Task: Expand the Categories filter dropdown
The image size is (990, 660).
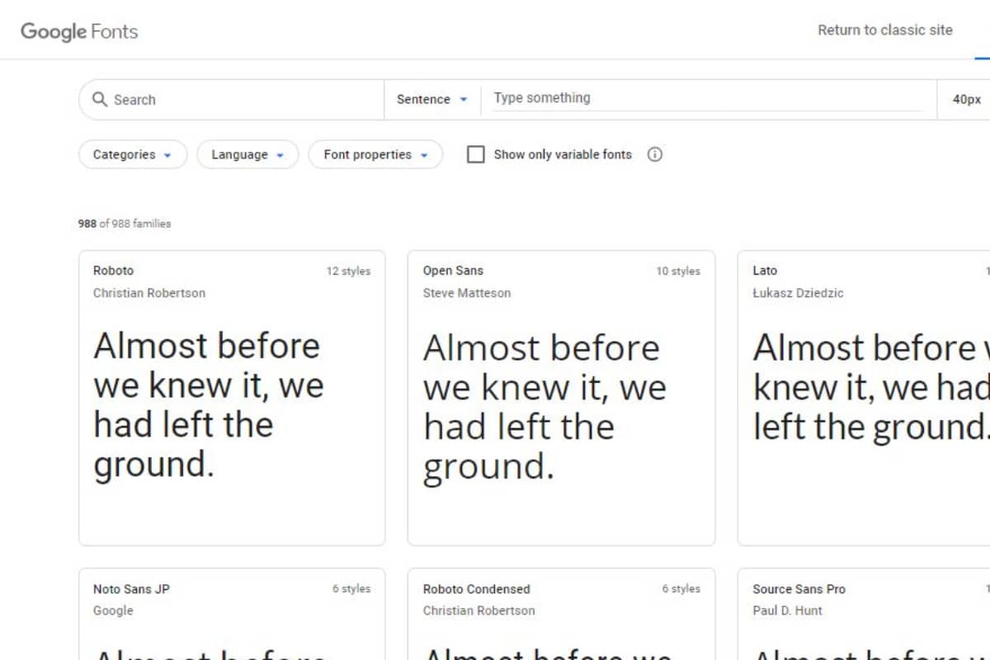Action: pos(133,154)
